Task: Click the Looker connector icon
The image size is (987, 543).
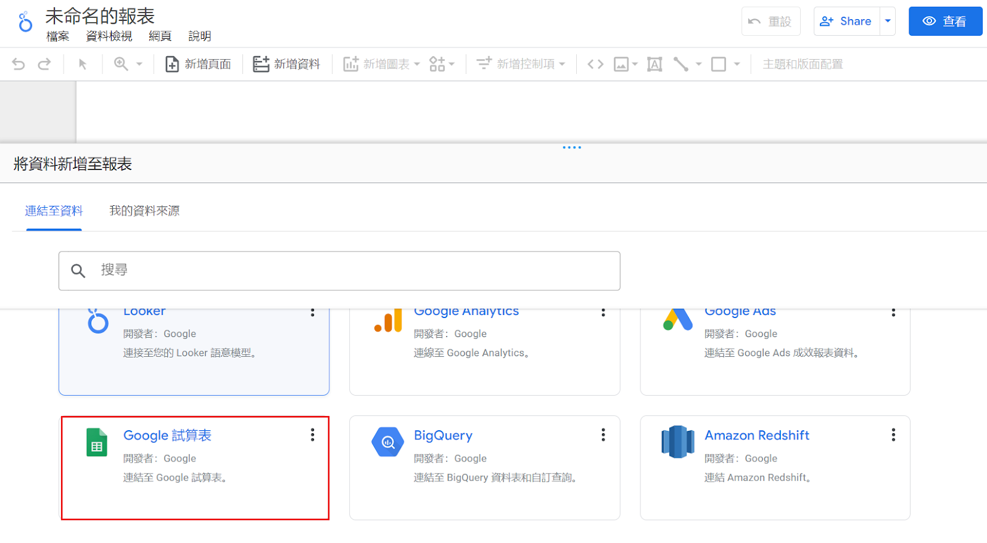Action: click(x=97, y=320)
